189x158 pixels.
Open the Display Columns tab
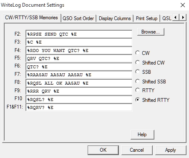pos(115,18)
